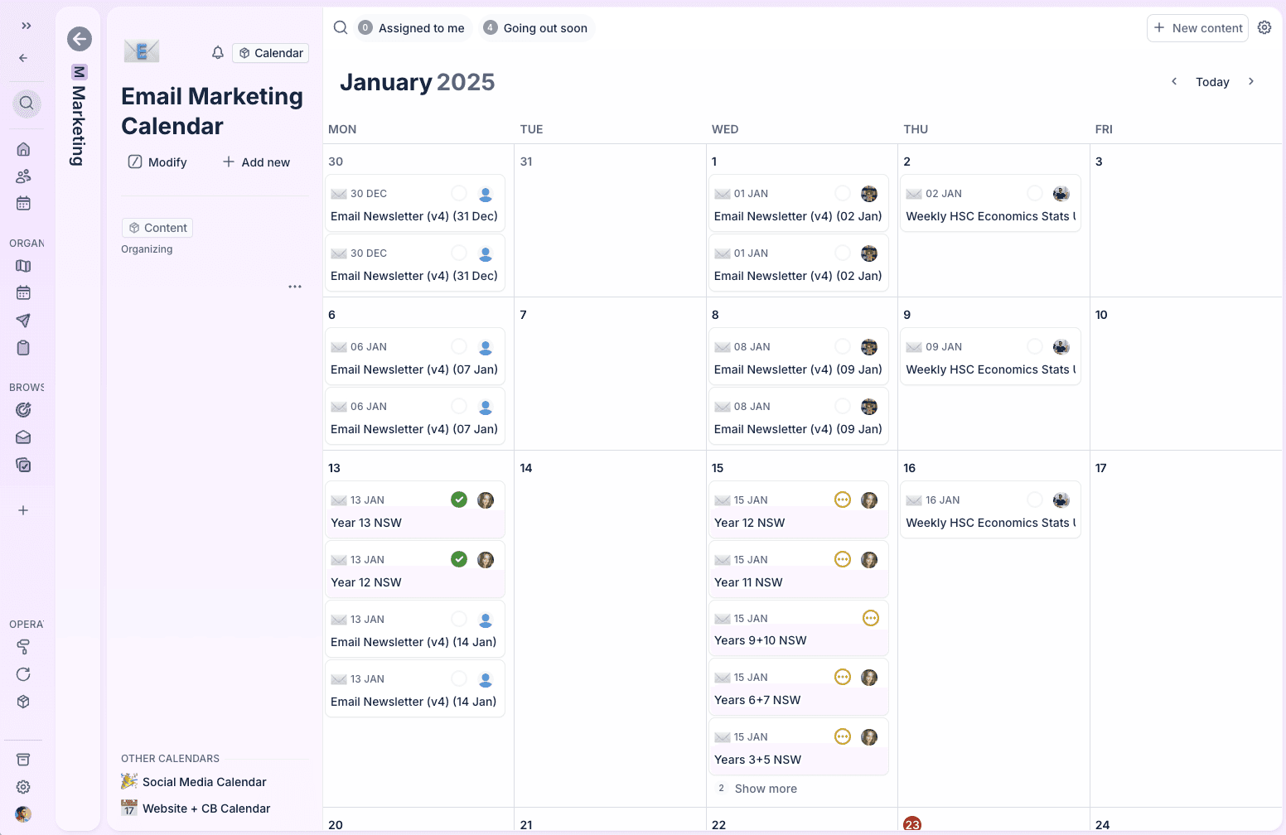Click the notification bell icon
Image resolution: width=1286 pixels, height=835 pixels.
coord(218,53)
